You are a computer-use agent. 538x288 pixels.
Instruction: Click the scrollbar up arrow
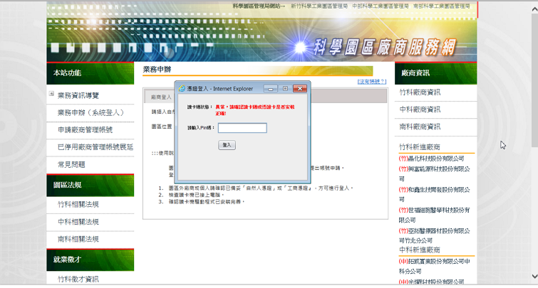click(534, 9)
